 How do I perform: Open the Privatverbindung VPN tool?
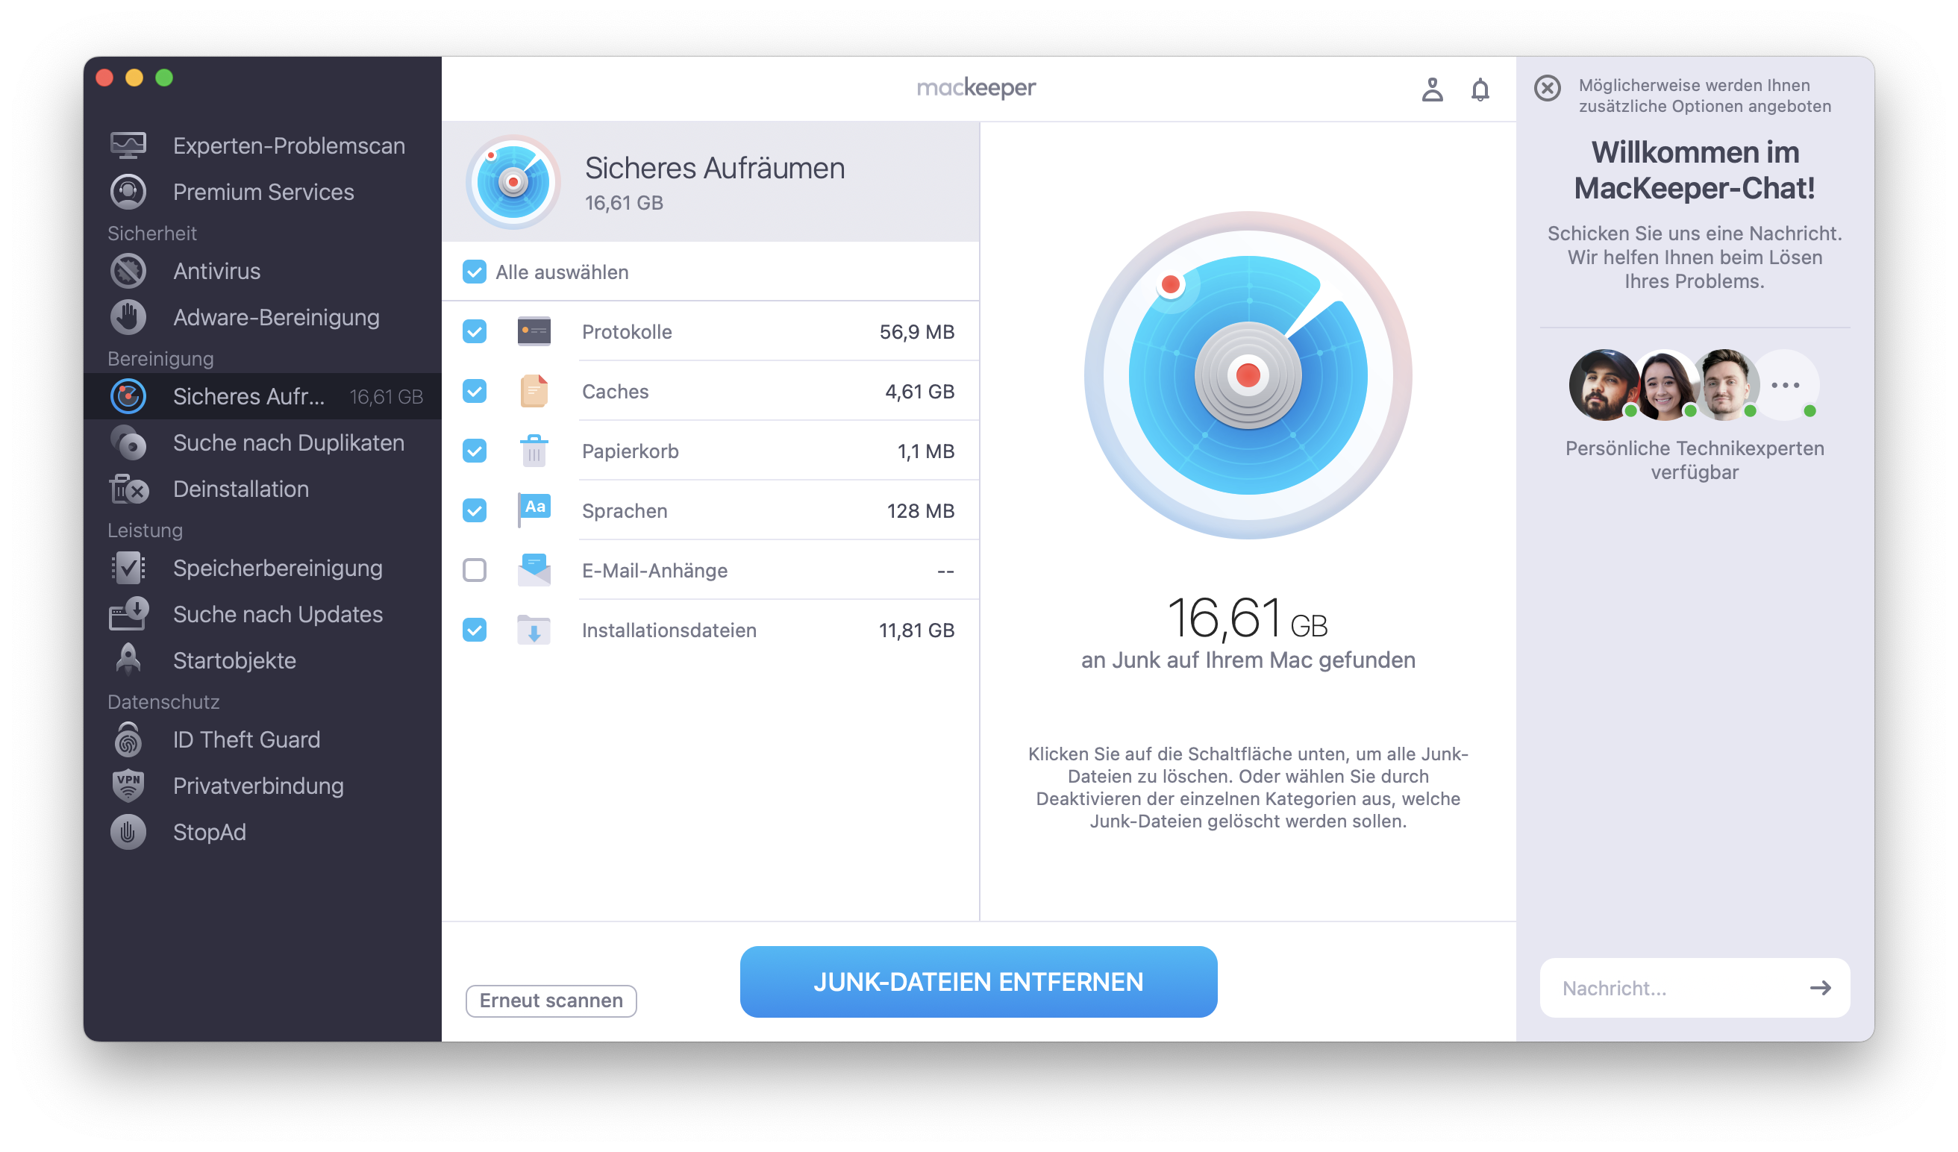tap(258, 786)
